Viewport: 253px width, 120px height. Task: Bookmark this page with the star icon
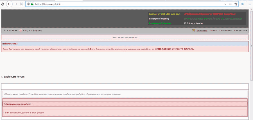(x=236, y=4)
